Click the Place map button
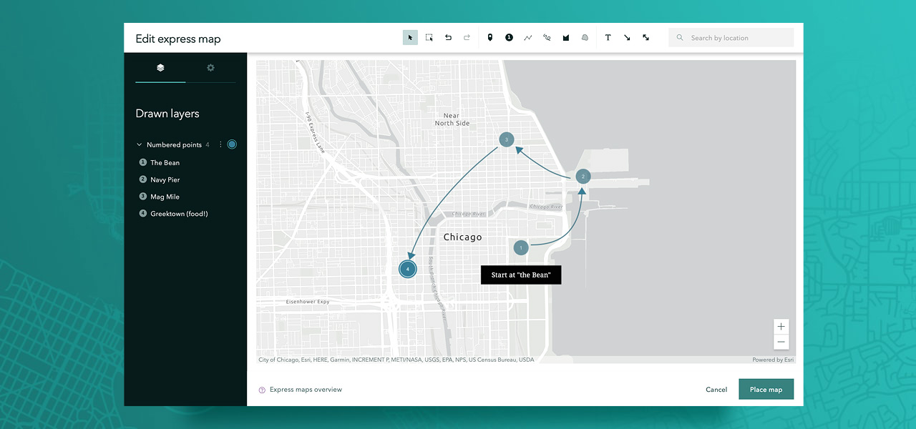This screenshot has width=916, height=429. tap(766, 390)
